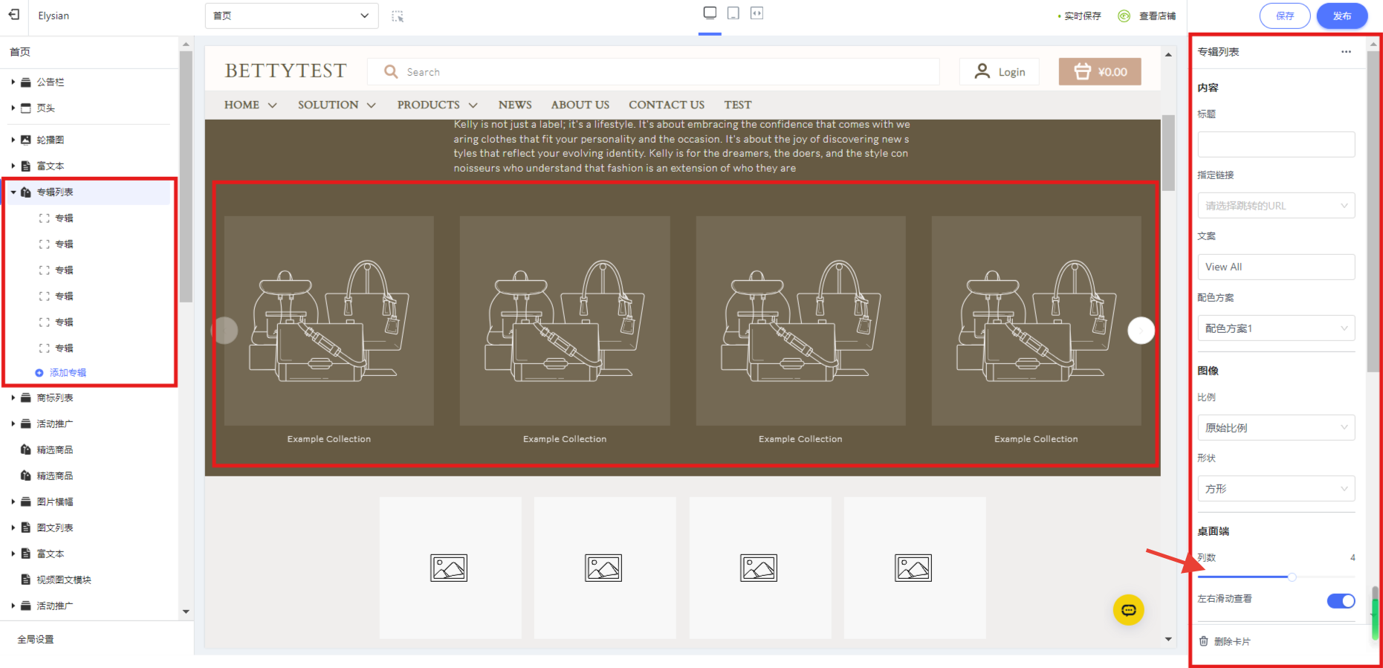Open the 首页 page selector dropdown
Image resolution: width=1383 pixels, height=668 pixels.
point(291,16)
